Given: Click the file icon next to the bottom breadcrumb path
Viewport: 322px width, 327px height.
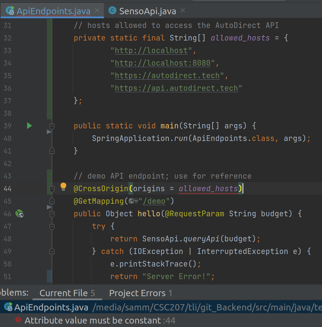Looking at the screenshot, I should pos(8,307).
